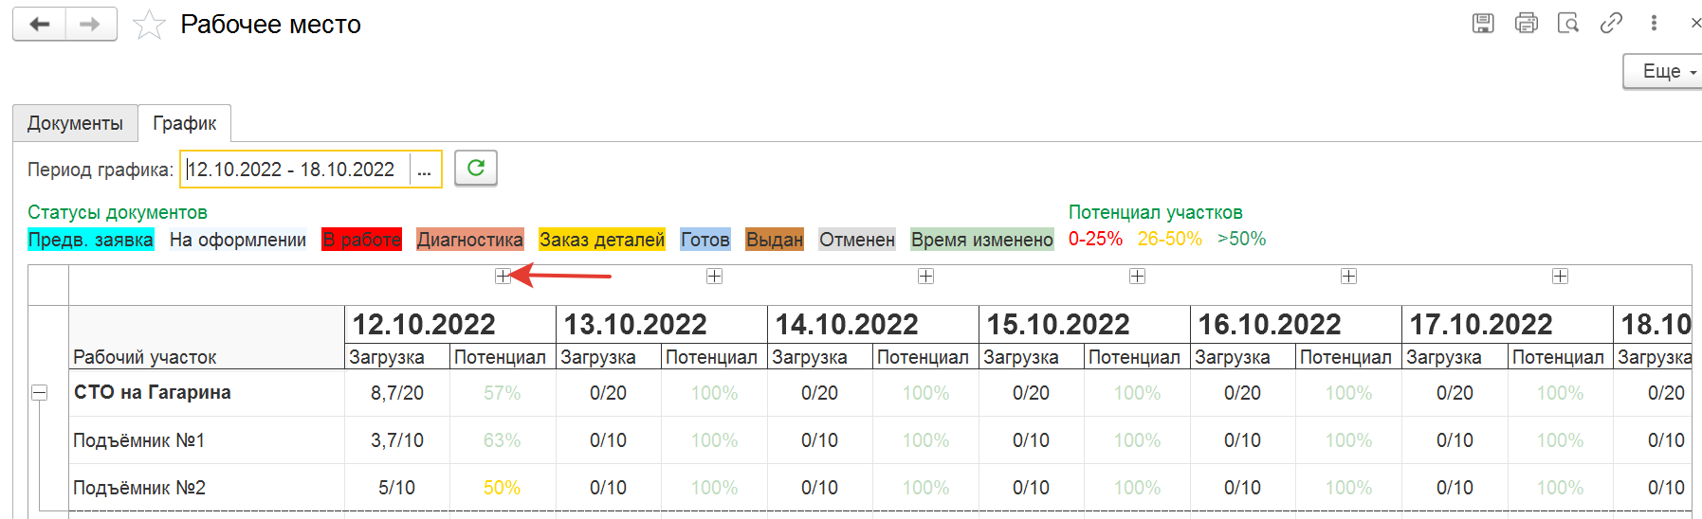Select the График tab
The image size is (1702, 519).
(x=185, y=123)
